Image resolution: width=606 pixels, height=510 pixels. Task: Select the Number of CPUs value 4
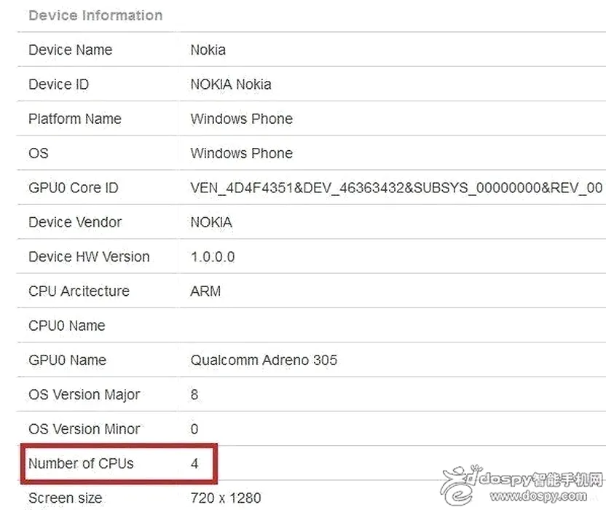click(194, 463)
